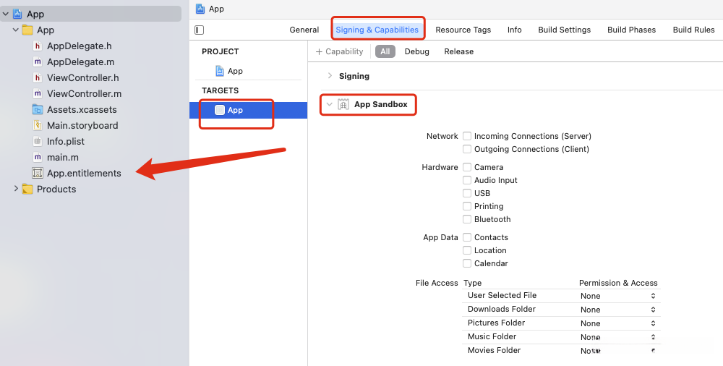This screenshot has height=366, width=723.
Task: Click the Info.plist file icon
Action: [38, 142]
